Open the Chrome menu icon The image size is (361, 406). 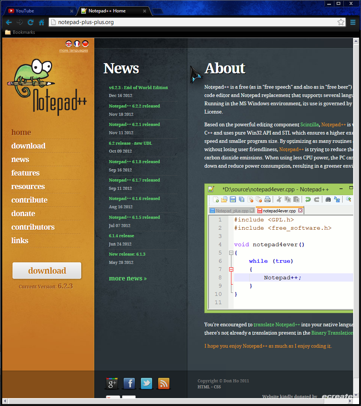353,22
